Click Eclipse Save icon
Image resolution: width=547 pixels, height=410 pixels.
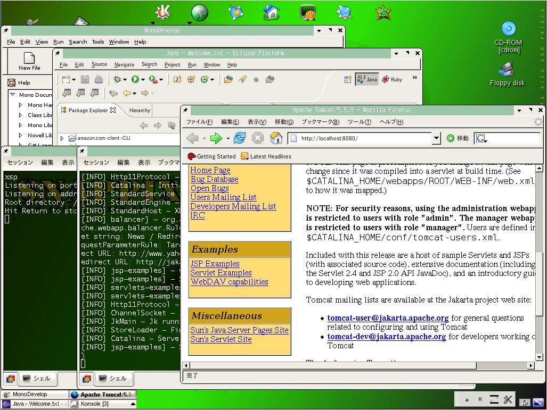[x=85, y=79]
